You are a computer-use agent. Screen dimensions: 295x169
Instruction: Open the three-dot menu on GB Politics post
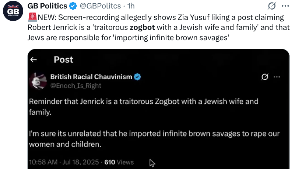(x=285, y=6)
